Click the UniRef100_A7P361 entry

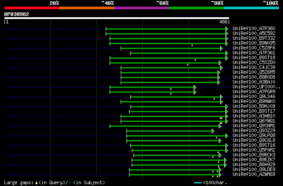click(x=254, y=53)
